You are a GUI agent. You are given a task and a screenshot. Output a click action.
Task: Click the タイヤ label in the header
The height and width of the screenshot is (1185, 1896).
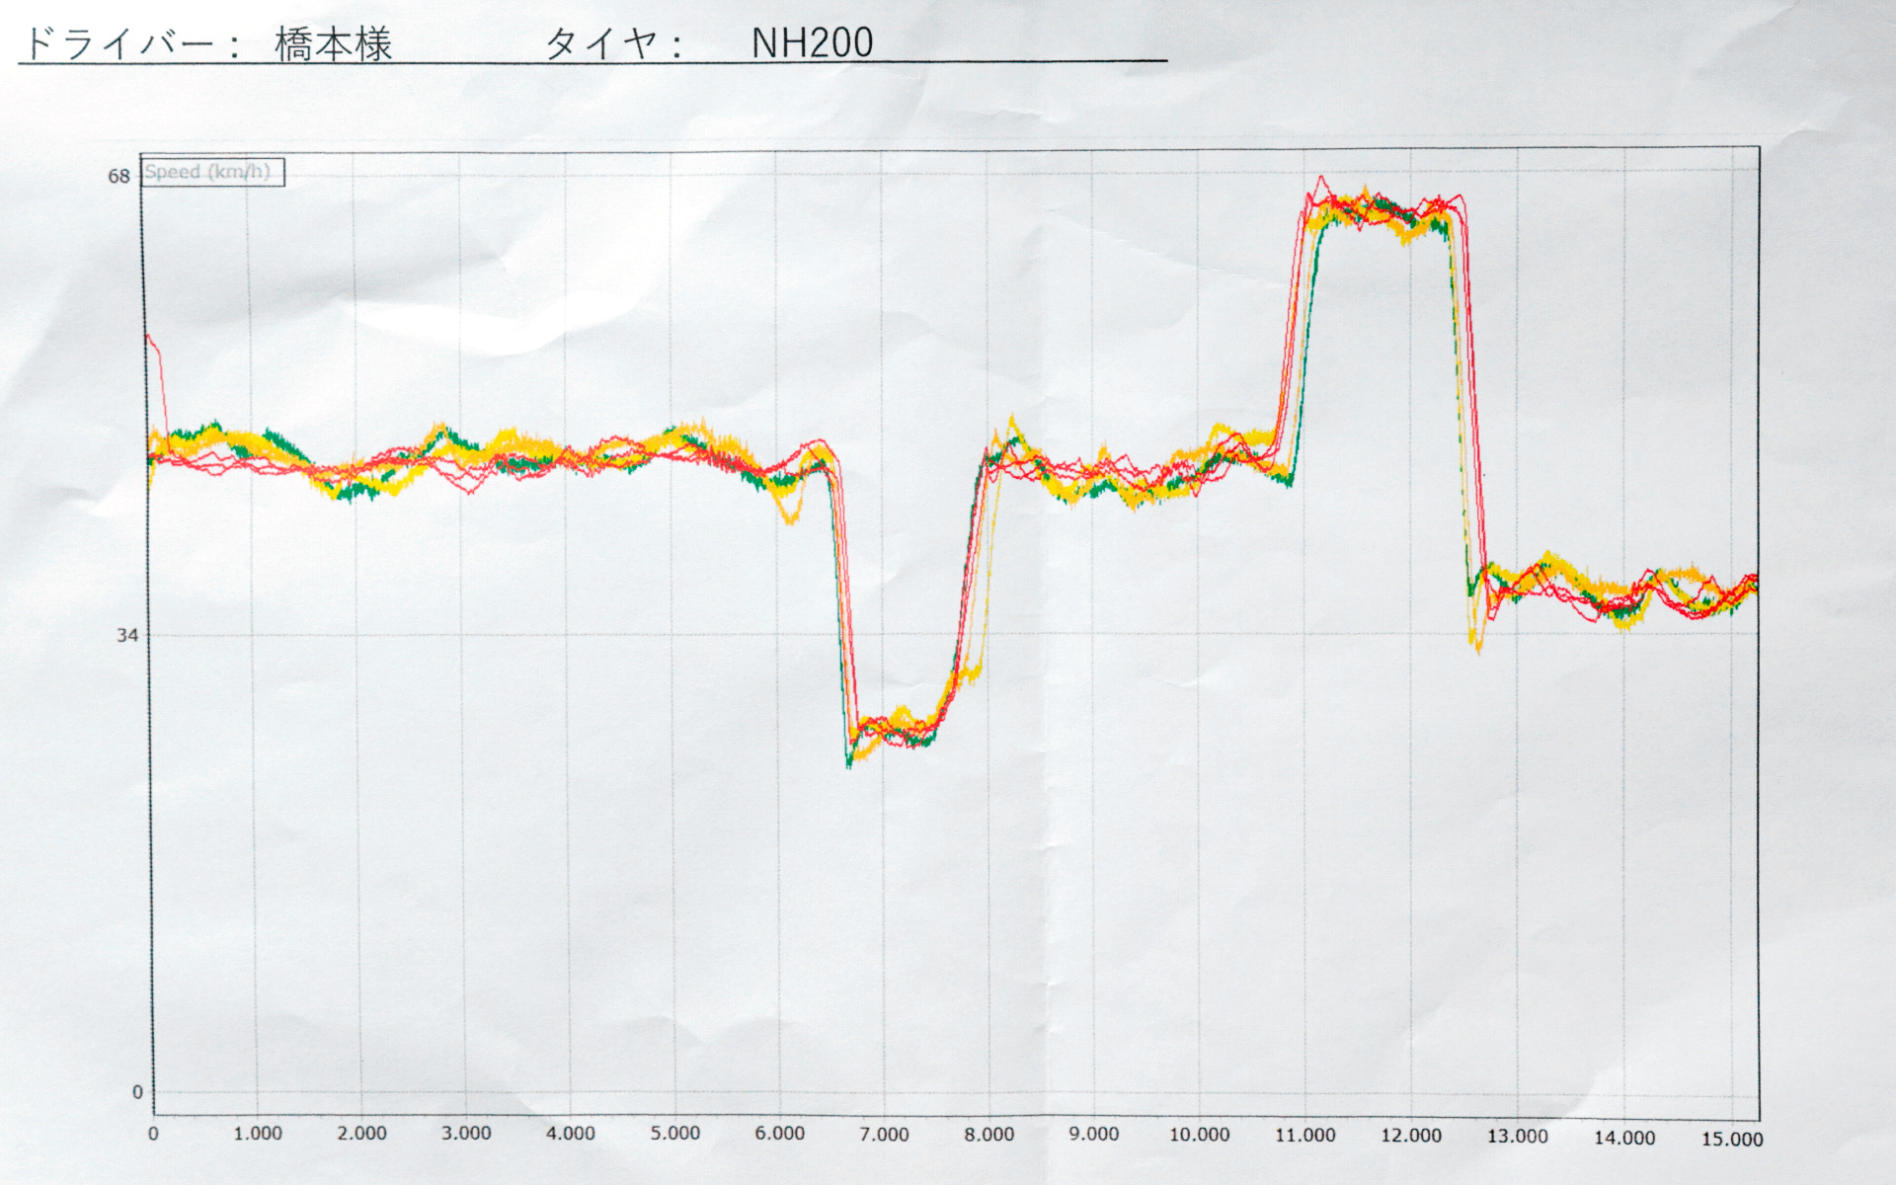pyautogui.click(x=601, y=43)
